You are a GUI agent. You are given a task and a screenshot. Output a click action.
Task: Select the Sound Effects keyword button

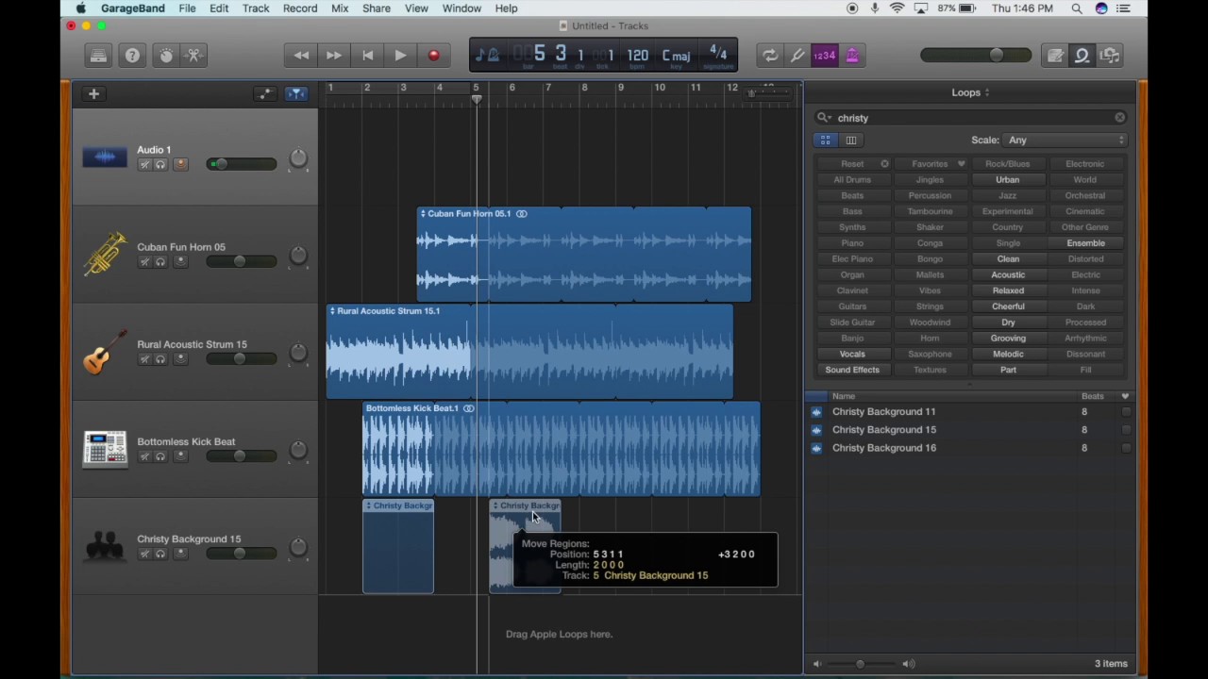[852, 370]
